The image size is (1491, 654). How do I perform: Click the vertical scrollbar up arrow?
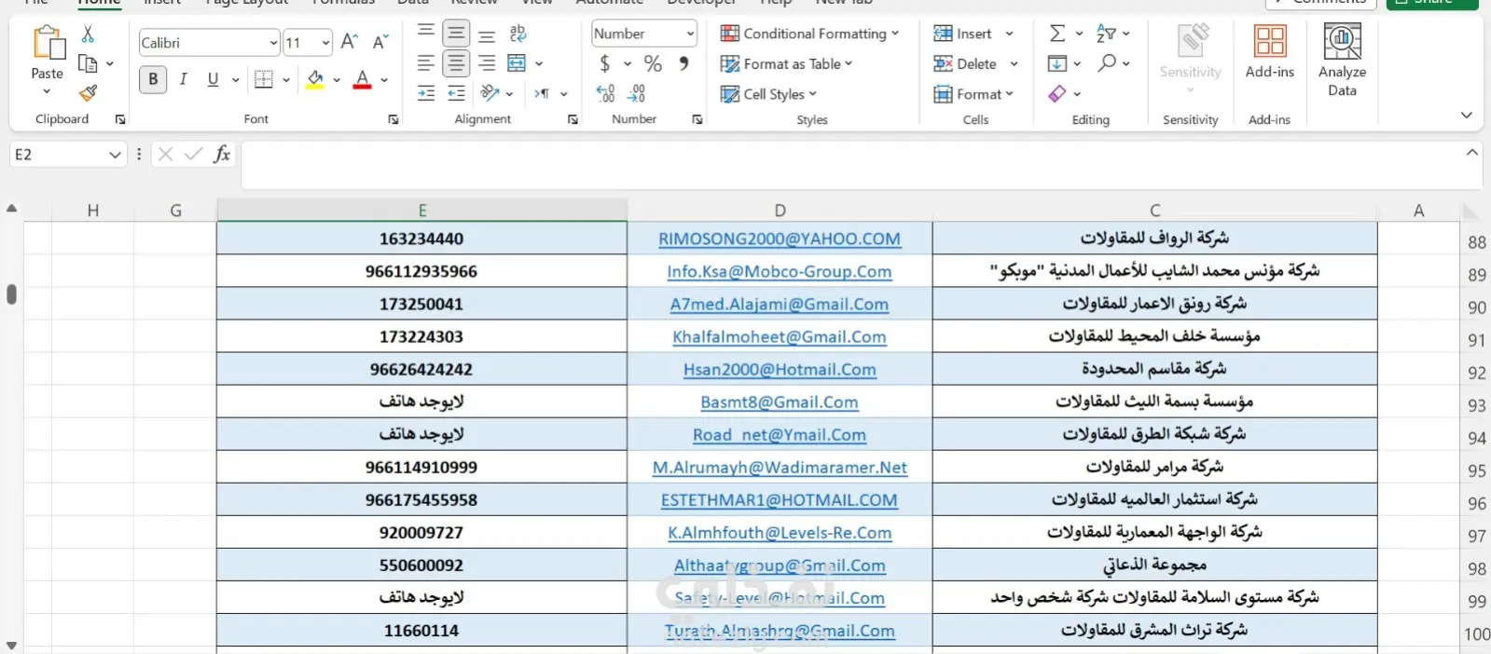tap(11, 209)
